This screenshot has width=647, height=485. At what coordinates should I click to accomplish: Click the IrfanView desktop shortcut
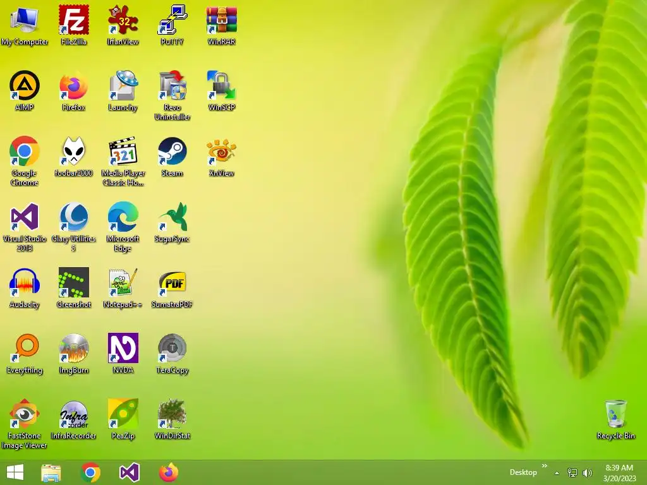click(123, 25)
